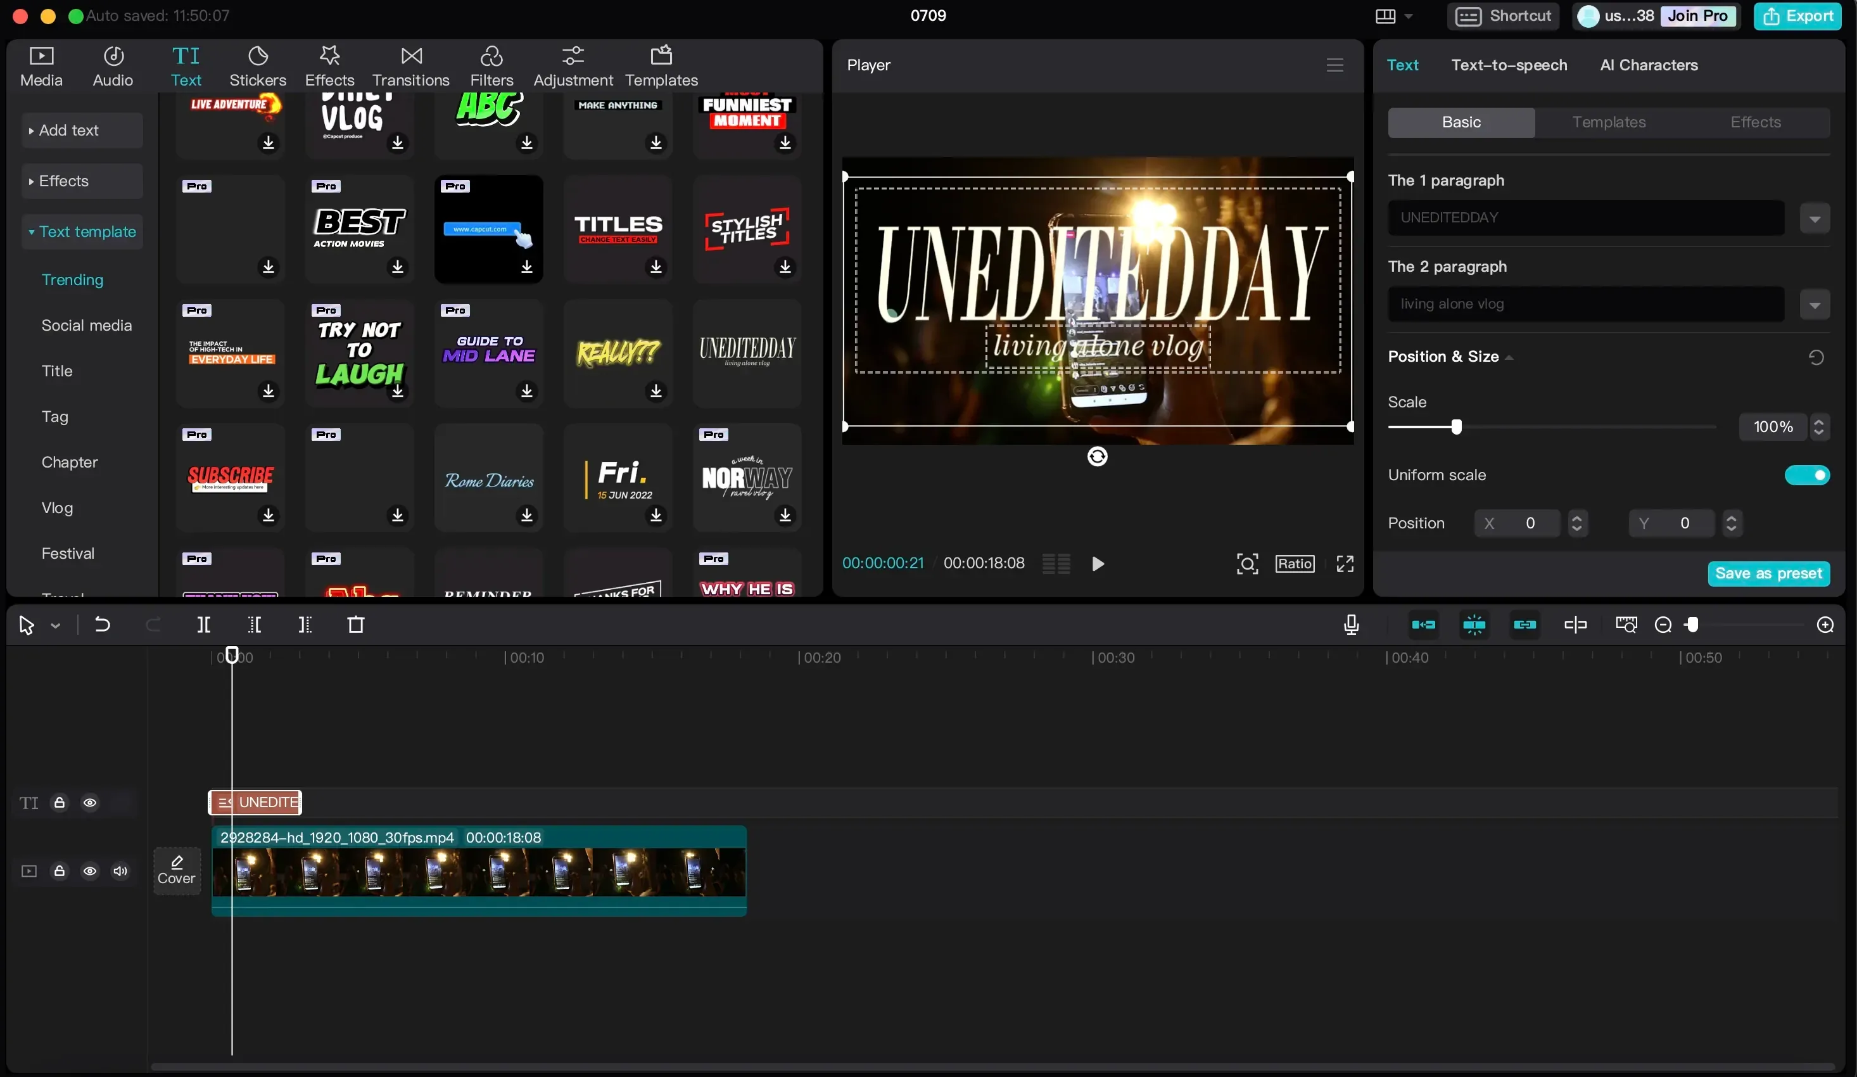
Task: Click the zoom-out timeline icon
Action: [x=1663, y=625]
